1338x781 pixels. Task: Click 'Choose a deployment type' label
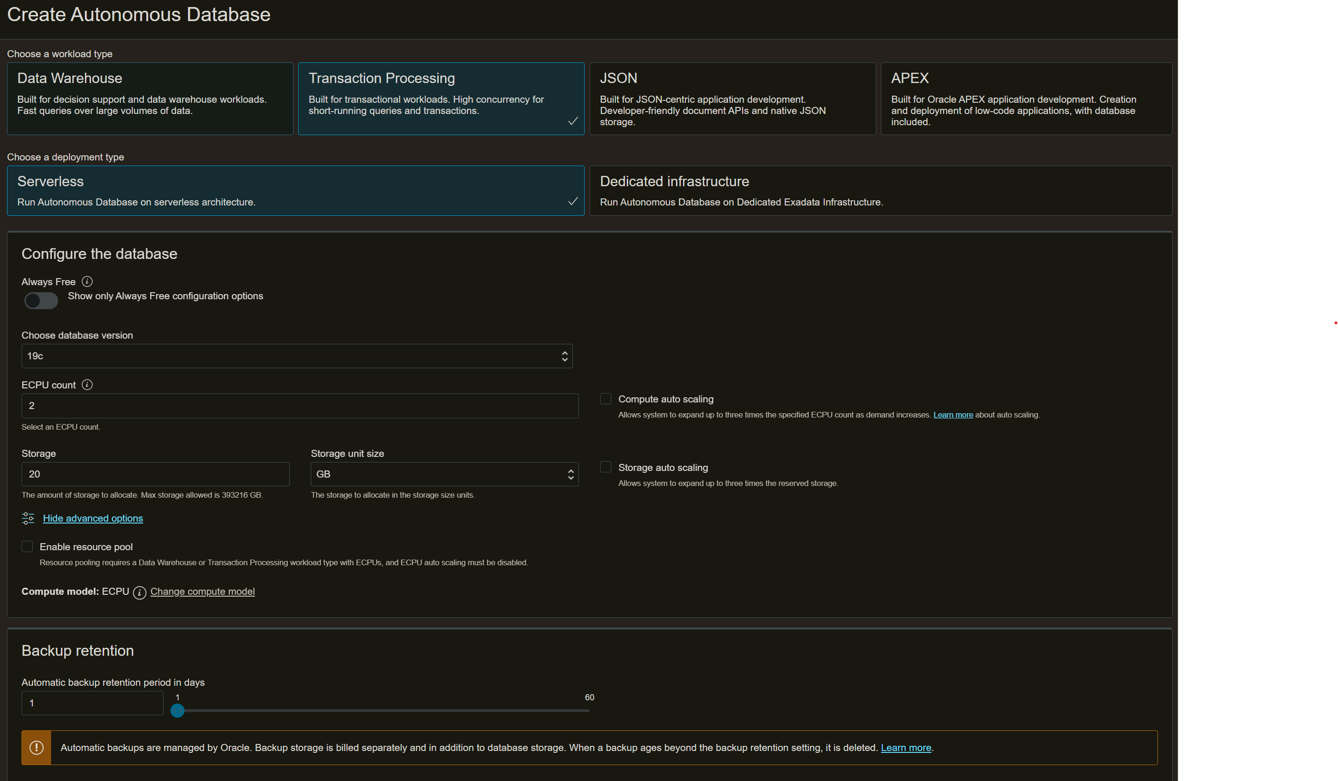pos(65,157)
